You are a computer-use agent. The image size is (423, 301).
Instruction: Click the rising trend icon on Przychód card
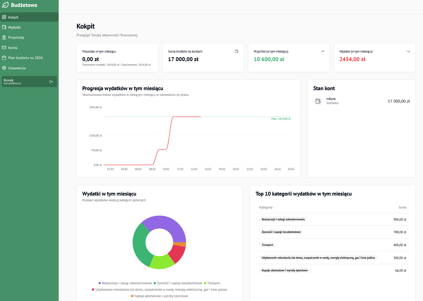pyautogui.click(x=322, y=51)
